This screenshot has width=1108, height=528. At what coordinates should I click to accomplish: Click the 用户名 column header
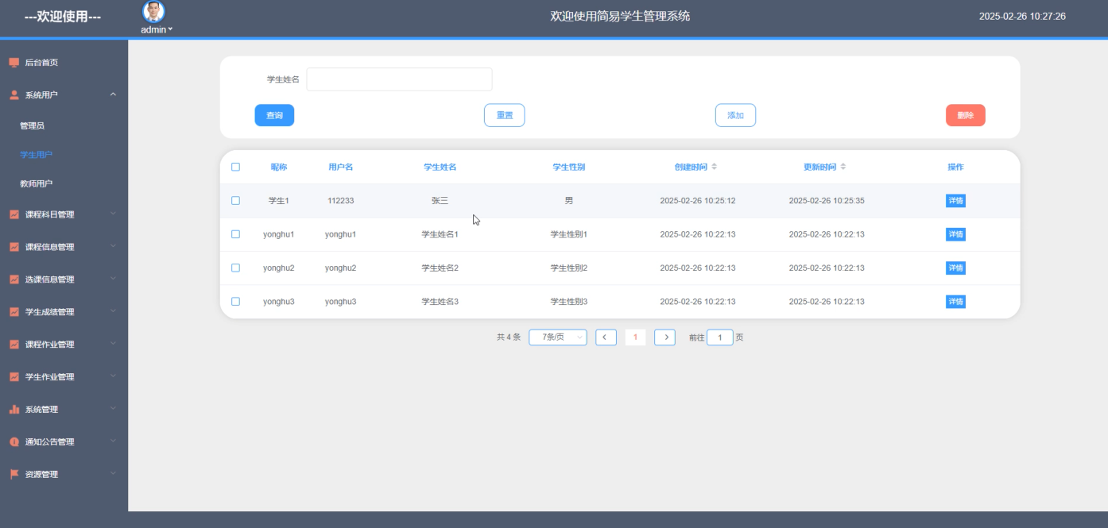340,167
